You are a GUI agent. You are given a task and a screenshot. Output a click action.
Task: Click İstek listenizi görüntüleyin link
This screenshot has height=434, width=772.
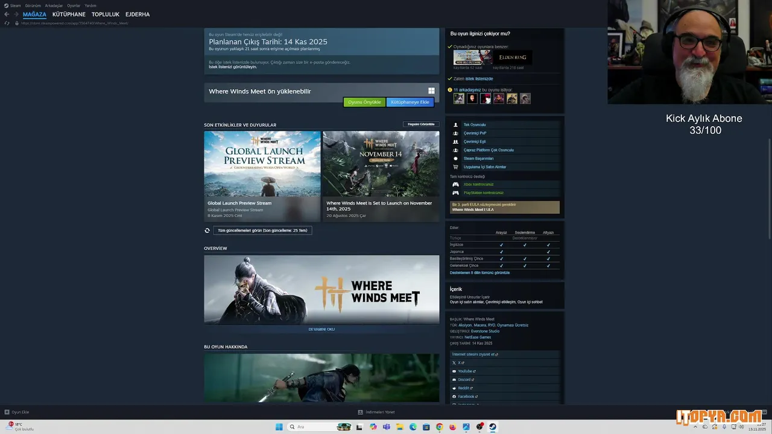coord(233,67)
